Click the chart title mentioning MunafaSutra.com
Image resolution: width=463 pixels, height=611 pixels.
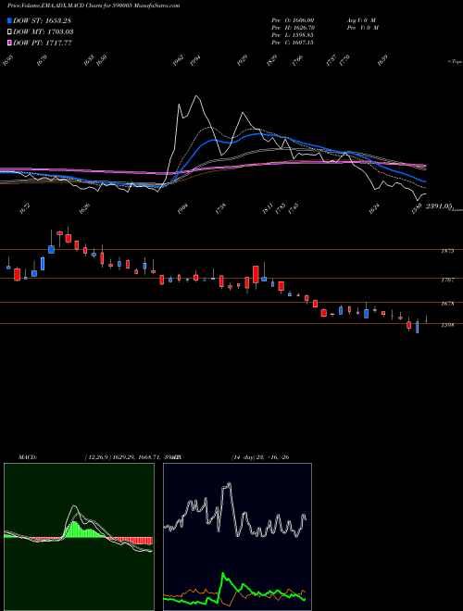[94, 6]
